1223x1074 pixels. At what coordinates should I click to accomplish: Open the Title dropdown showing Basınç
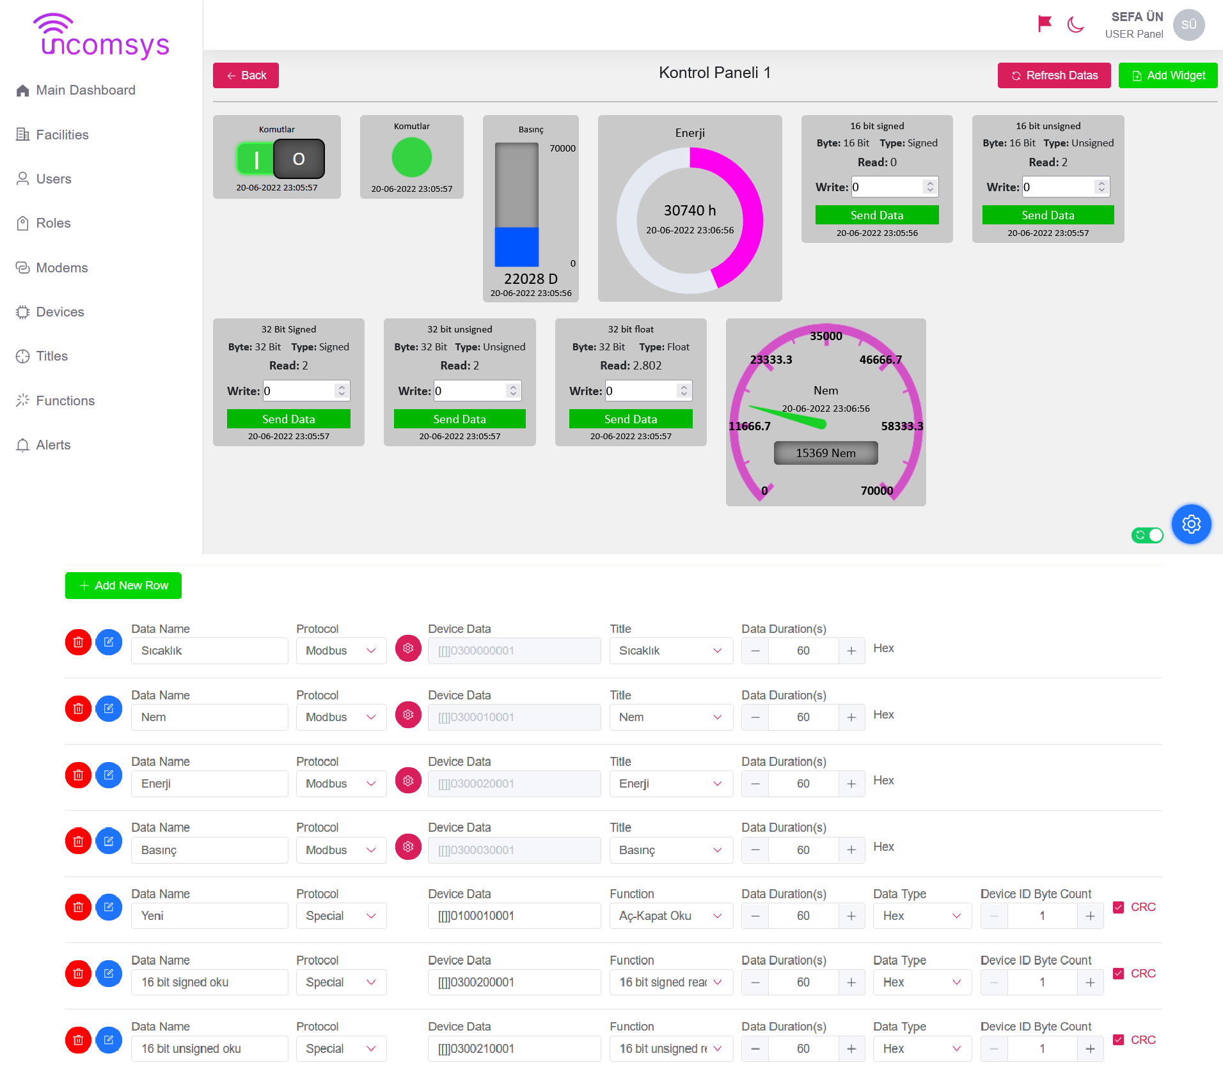(x=670, y=850)
